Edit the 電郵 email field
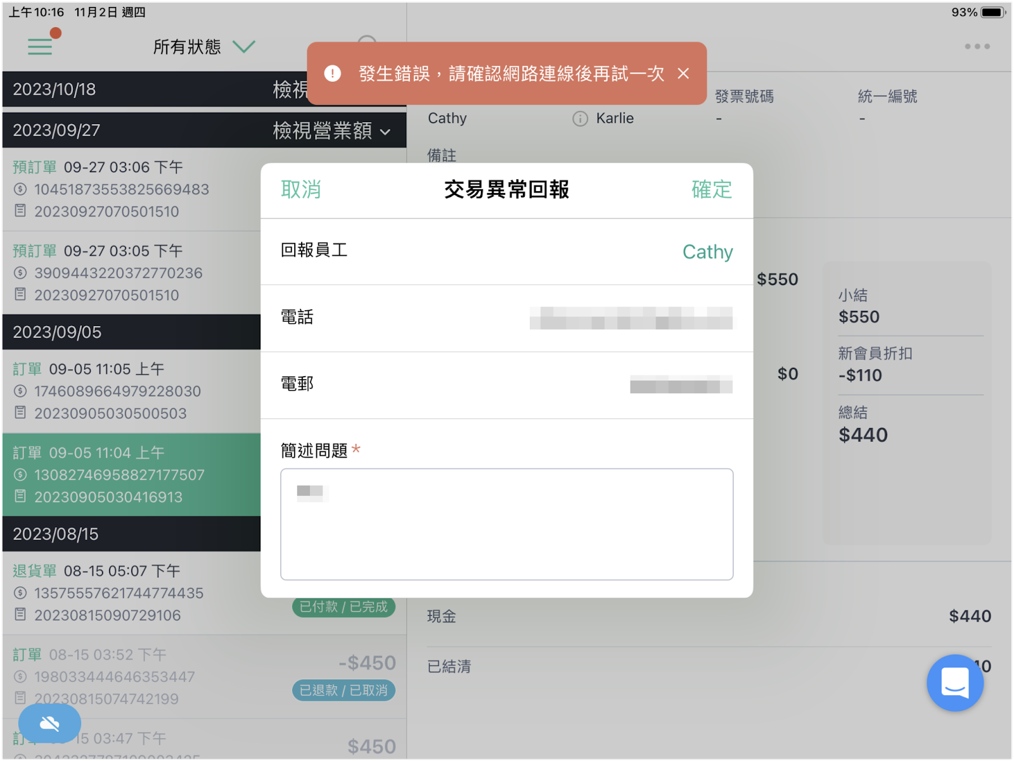Screen dimensions: 1014x761 click(x=507, y=385)
